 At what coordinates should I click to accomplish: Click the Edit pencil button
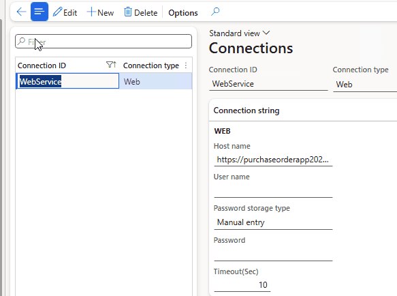coord(65,12)
